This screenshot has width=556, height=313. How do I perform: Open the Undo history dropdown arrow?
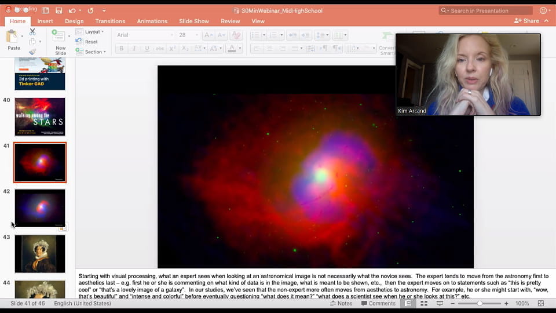click(80, 10)
